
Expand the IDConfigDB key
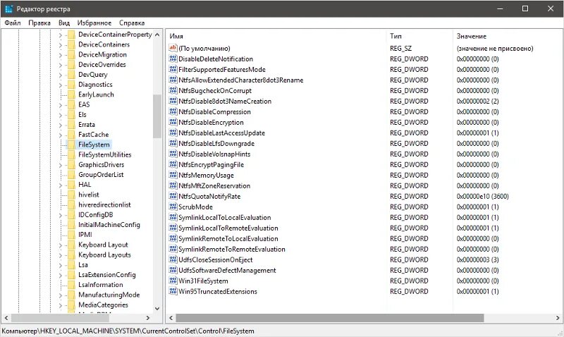pyautogui.click(x=61, y=215)
